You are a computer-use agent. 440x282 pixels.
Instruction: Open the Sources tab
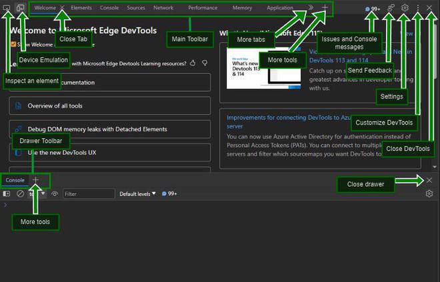point(136,8)
